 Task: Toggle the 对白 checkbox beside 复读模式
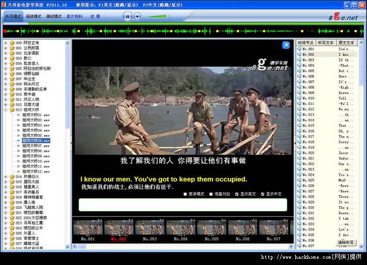pyautogui.click(x=211, y=194)
